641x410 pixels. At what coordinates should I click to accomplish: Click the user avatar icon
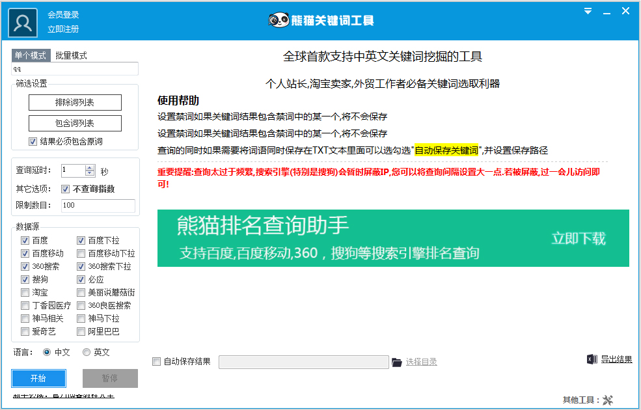tap(23, 23)
